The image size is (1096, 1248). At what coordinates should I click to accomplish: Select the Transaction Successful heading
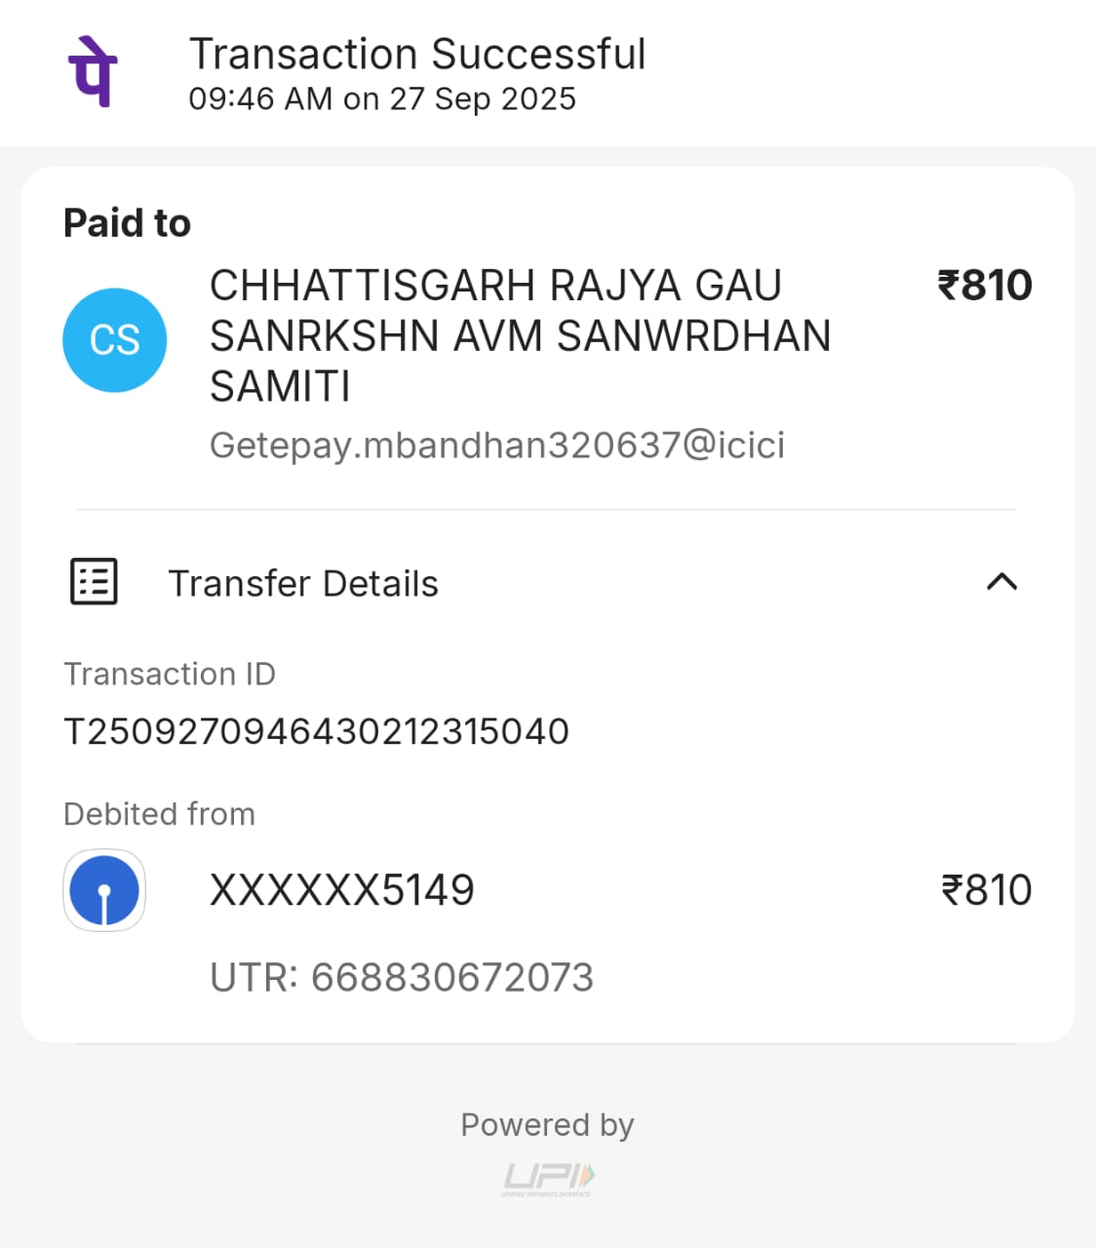[417, 54]
